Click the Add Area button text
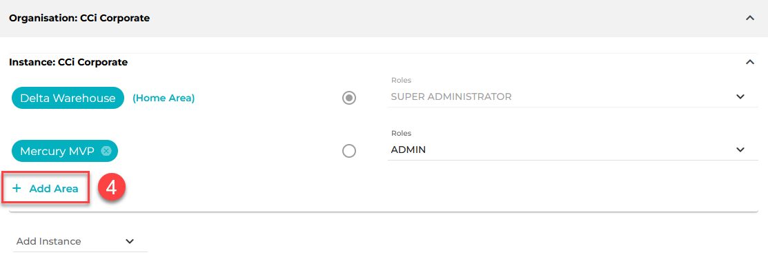This screenshot has height=277, width=768. pos(54,188)
